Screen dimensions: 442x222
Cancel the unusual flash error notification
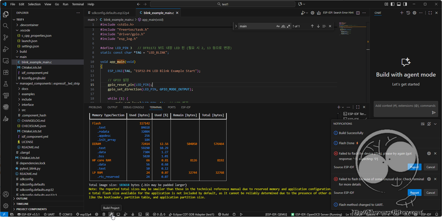click(431, 193)
